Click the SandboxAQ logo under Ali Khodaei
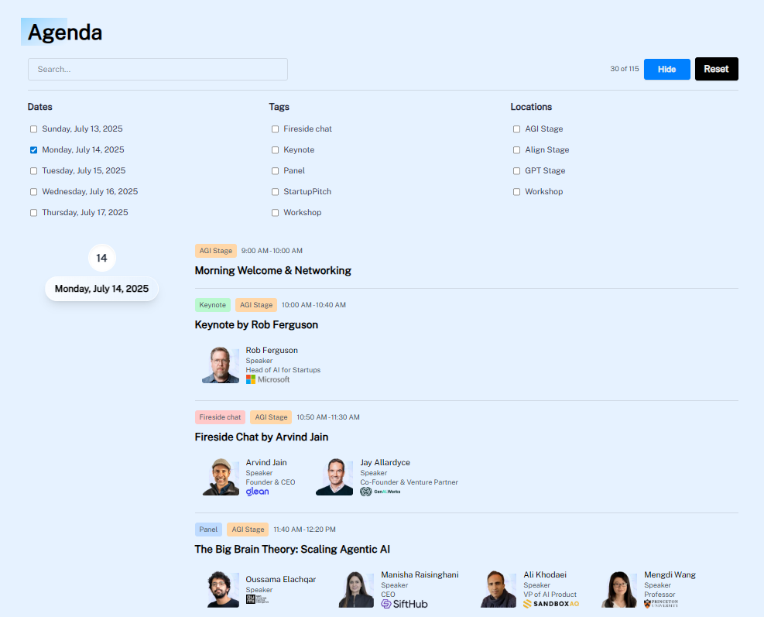 click(551, 604)
